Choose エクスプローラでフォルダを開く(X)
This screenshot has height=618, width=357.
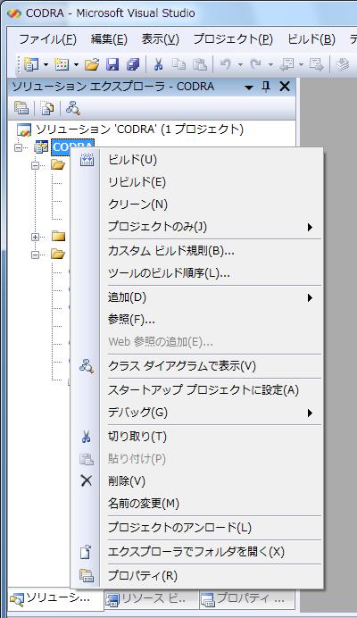tap(197, 552)
